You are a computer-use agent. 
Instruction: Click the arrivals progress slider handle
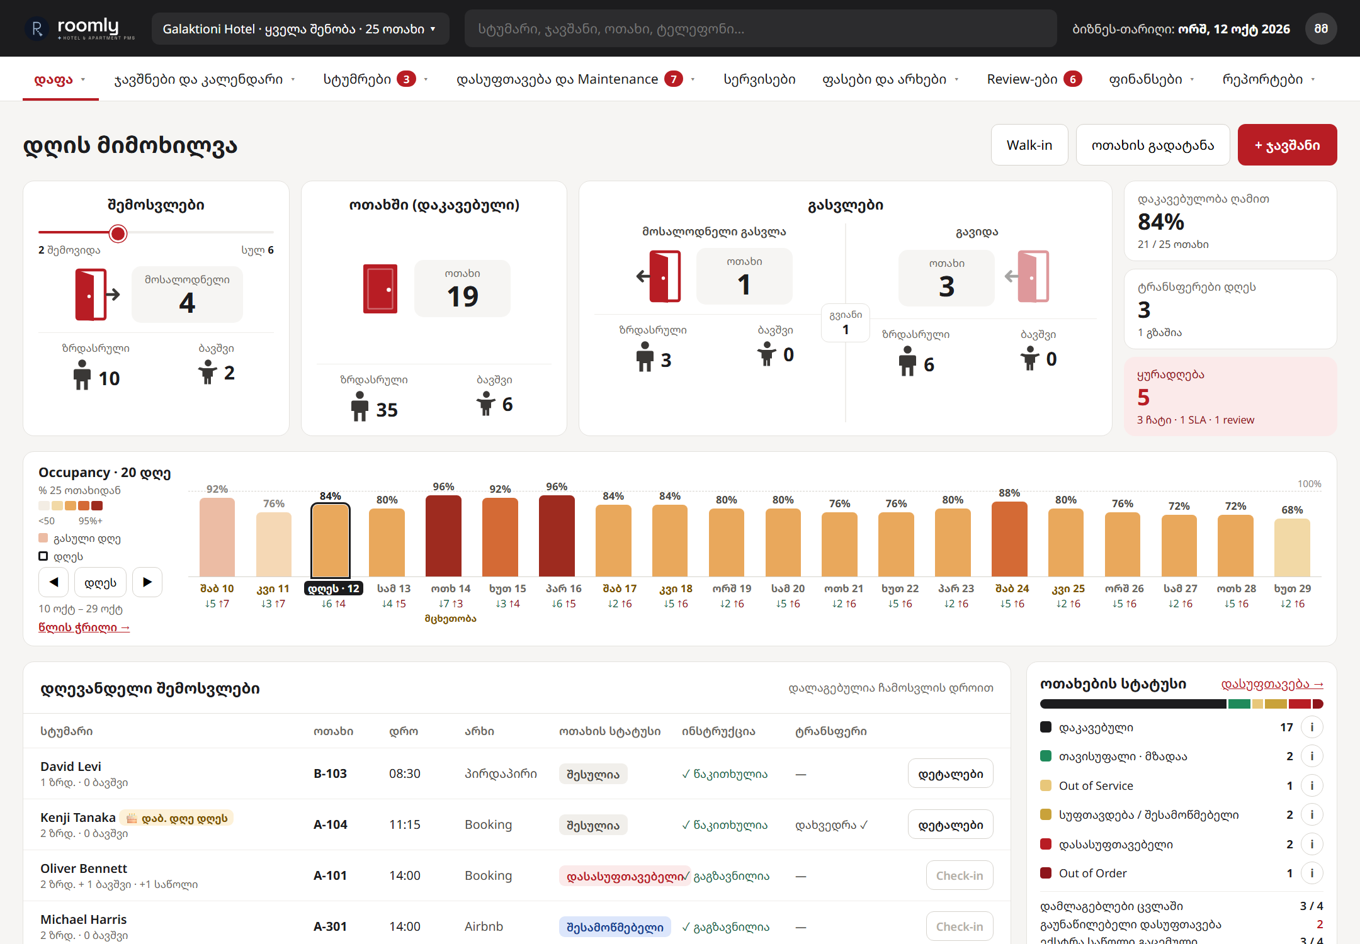coord(118,233)
